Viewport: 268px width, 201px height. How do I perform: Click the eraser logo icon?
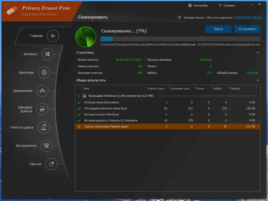click(12, 10)
